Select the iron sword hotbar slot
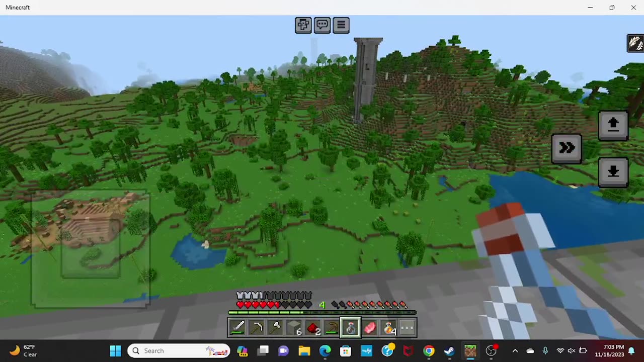644x362 pixels. (x=238, y=328)
